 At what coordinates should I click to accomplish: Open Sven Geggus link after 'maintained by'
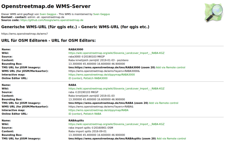click(102, 14)
